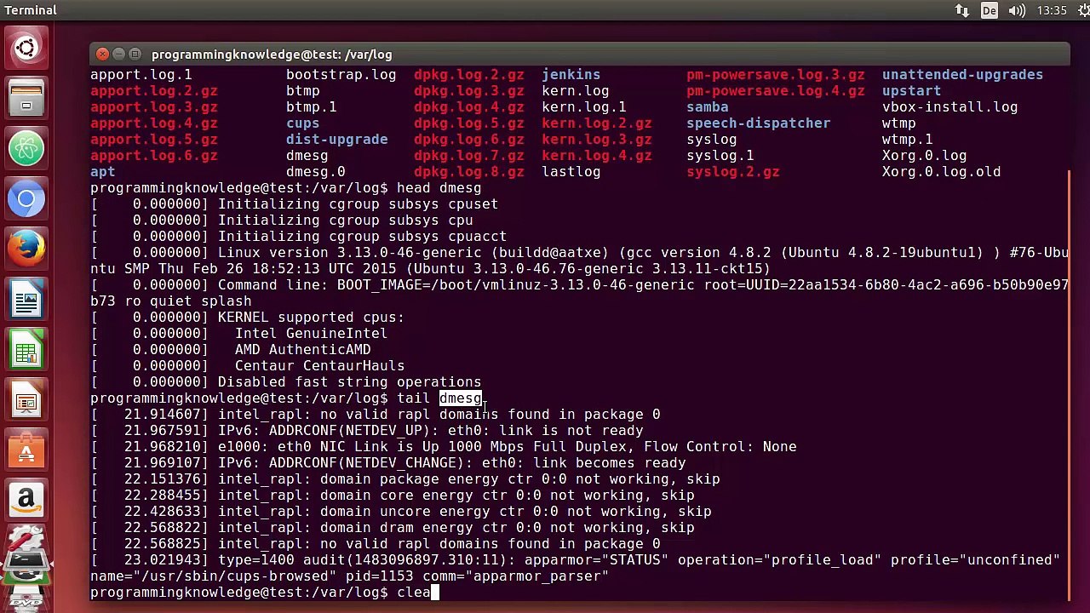
Task: Launch Firefox from the launcher
Action: [x=26, y=250]
